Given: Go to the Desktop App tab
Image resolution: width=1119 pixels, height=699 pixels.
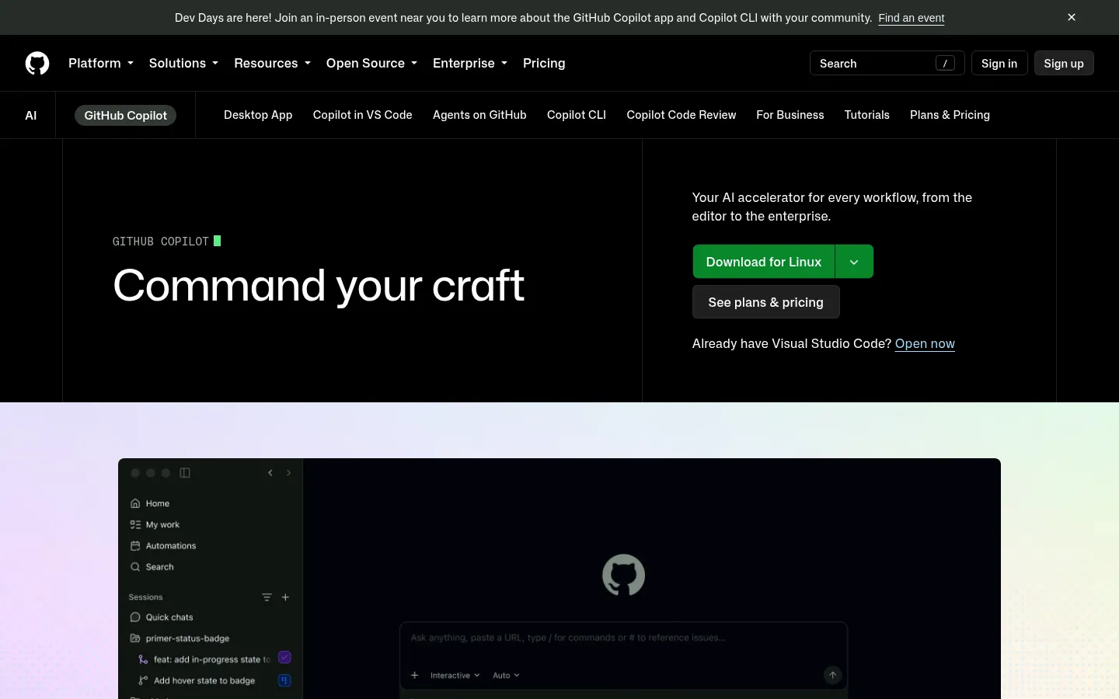Looking at the screenshot, I should pos(258,115).
